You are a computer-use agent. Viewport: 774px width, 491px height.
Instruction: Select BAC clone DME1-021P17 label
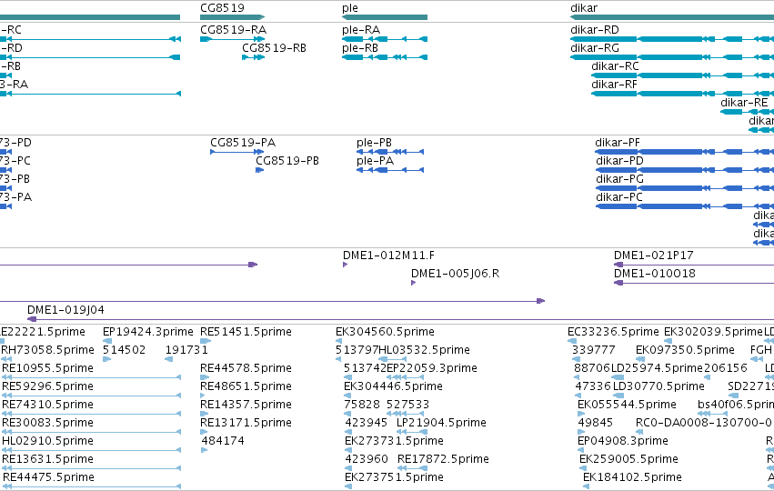(654, 256)
